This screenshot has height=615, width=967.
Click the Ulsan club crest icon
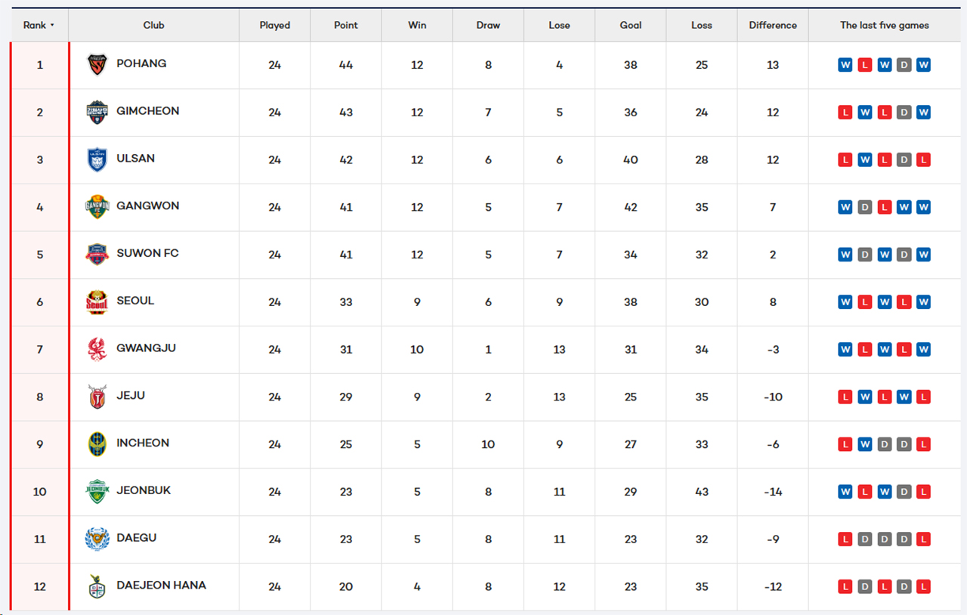point(97,159)
